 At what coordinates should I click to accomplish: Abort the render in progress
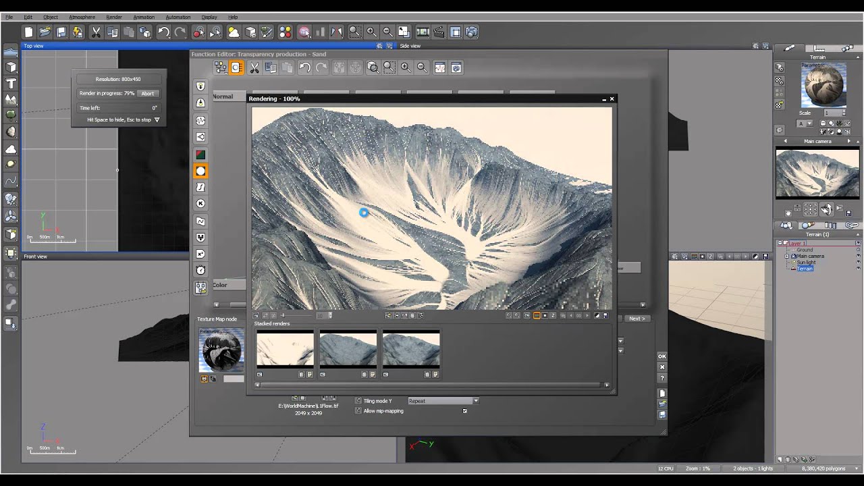[x=147, y=93]
